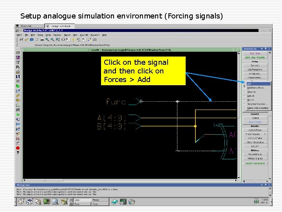The height and width of the screenshot is (212, 282).
Task: Click the red circle icon in left palette
Action: [18, 148]
